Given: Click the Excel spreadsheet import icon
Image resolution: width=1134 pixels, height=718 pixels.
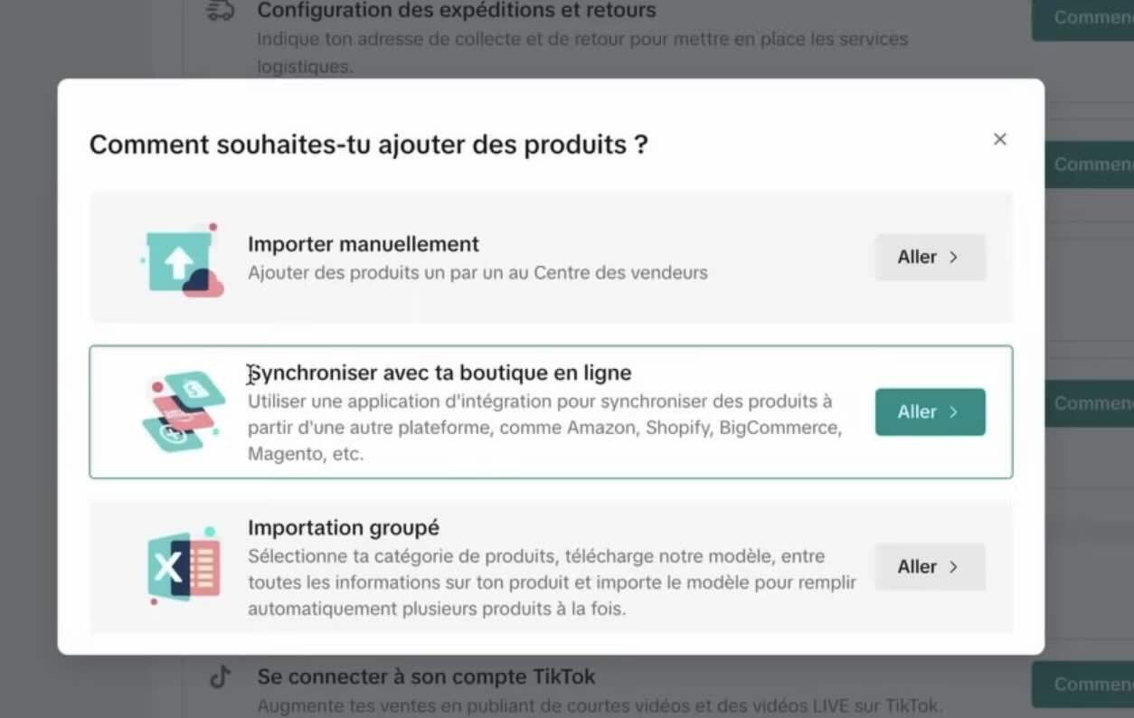Looking at the screenshot, I should 181,567.
